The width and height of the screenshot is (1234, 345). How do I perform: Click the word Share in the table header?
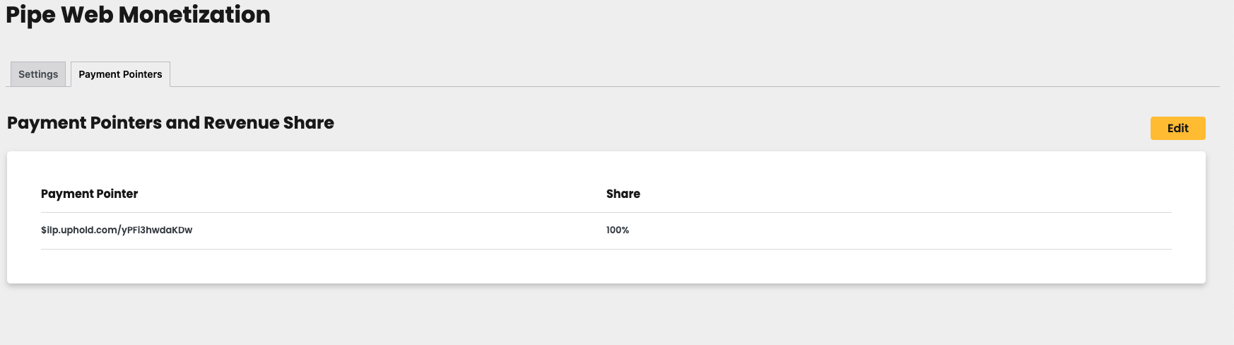(623, 194)
